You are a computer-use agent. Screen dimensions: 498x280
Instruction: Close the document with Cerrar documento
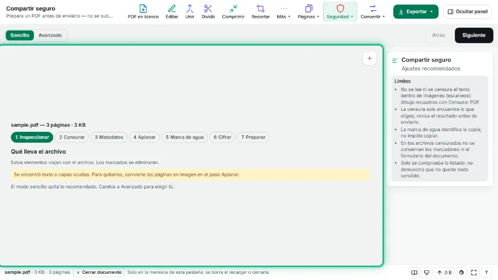point(99,273)
